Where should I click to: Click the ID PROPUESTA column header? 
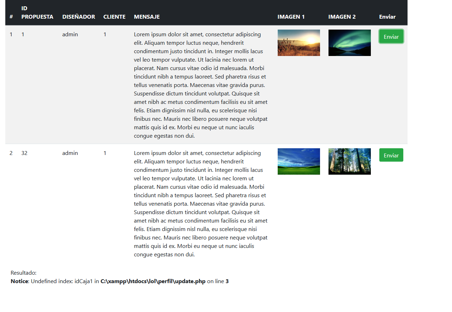37,13
